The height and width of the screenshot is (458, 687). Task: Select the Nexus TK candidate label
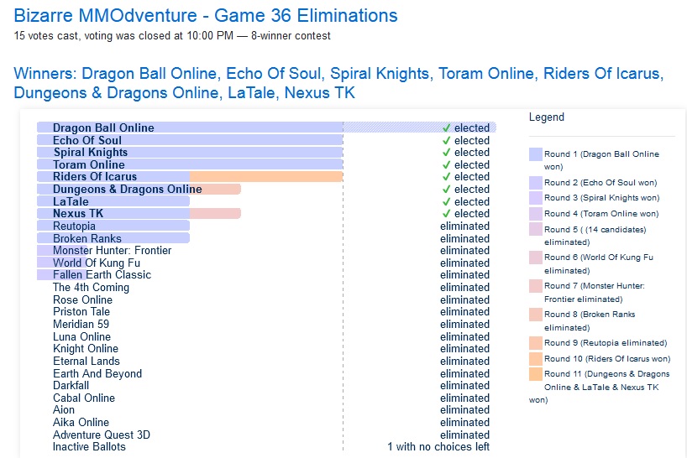point(78,213)
